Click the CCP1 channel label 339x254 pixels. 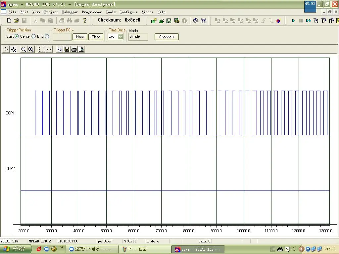pyautogui.click(x=10, y=113)
